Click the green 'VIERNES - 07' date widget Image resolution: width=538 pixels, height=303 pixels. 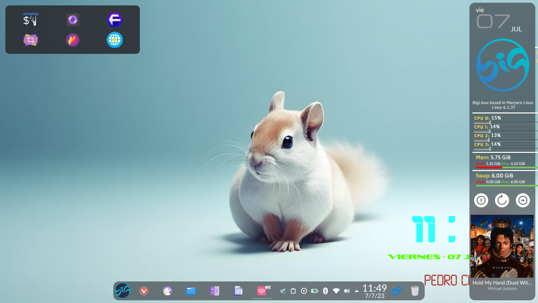[x=429, y=257]
